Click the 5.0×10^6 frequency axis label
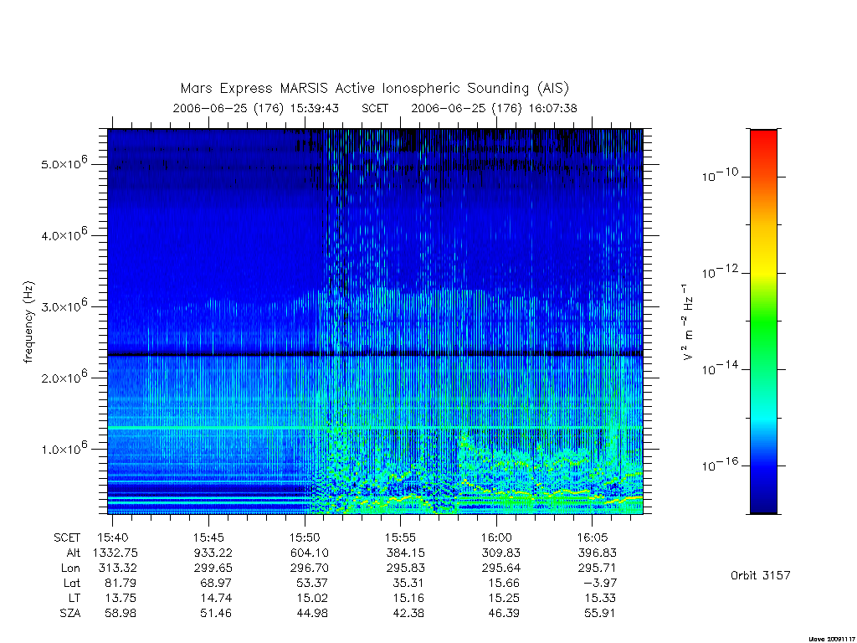Screen dimensions: 857x643 coord(64,162)
